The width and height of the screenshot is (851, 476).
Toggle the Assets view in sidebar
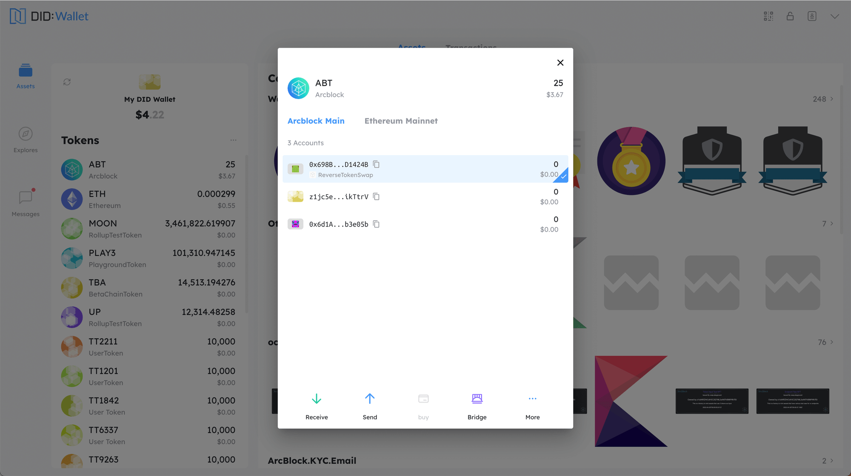tap(25, 76)
